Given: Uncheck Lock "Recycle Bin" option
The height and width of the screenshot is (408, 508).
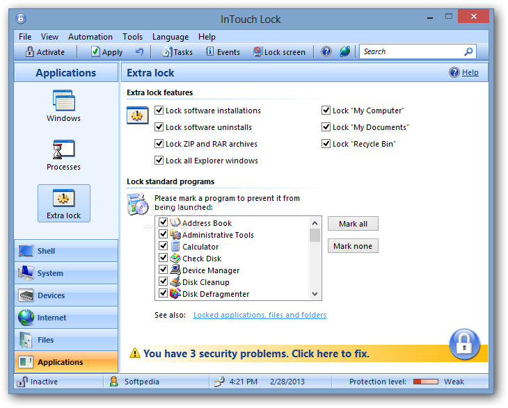Looking at the screenshot, I should pyautogui.click(x=326, y=143).
